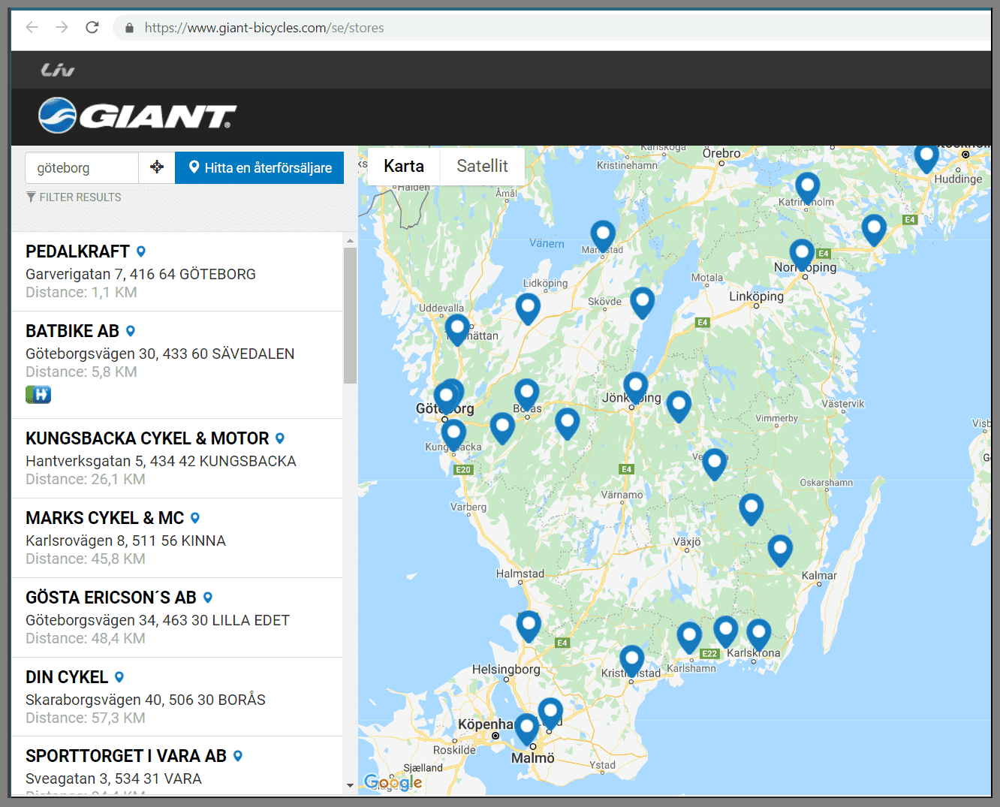Click the address Sveagatan 3, 534 31 VARA
The image size is (1000, 807).
click(x=113, y=778)
